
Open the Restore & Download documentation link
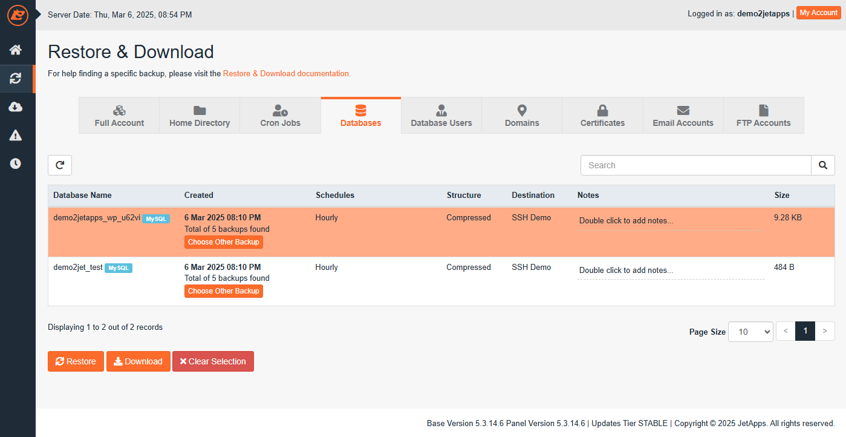click(x=286, y=74)
